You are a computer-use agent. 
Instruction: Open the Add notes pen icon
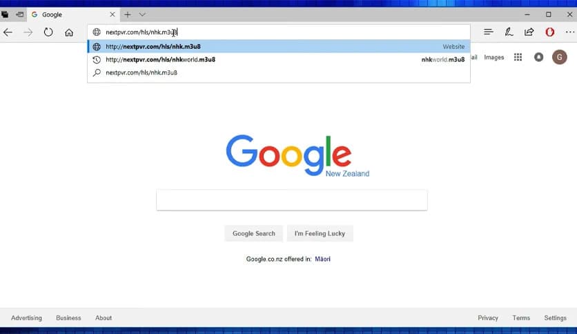[509, 32]
